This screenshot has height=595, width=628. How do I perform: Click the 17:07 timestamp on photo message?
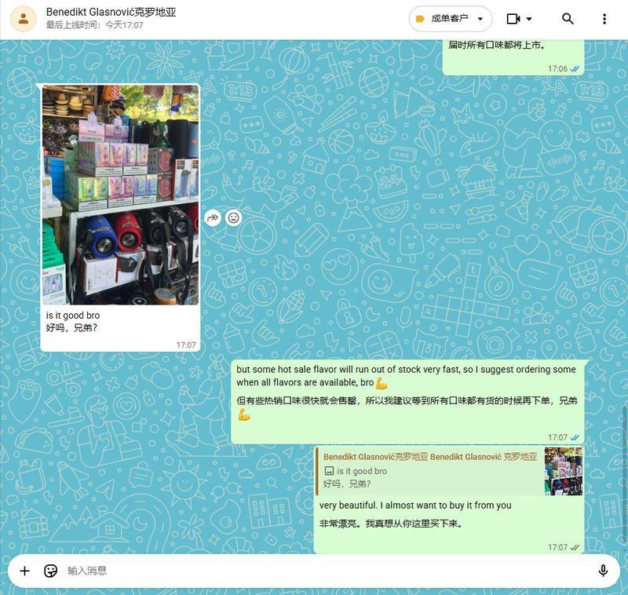click(186, 345)
